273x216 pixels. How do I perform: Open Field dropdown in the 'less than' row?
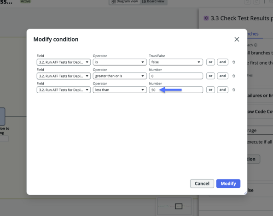point(64,90)
